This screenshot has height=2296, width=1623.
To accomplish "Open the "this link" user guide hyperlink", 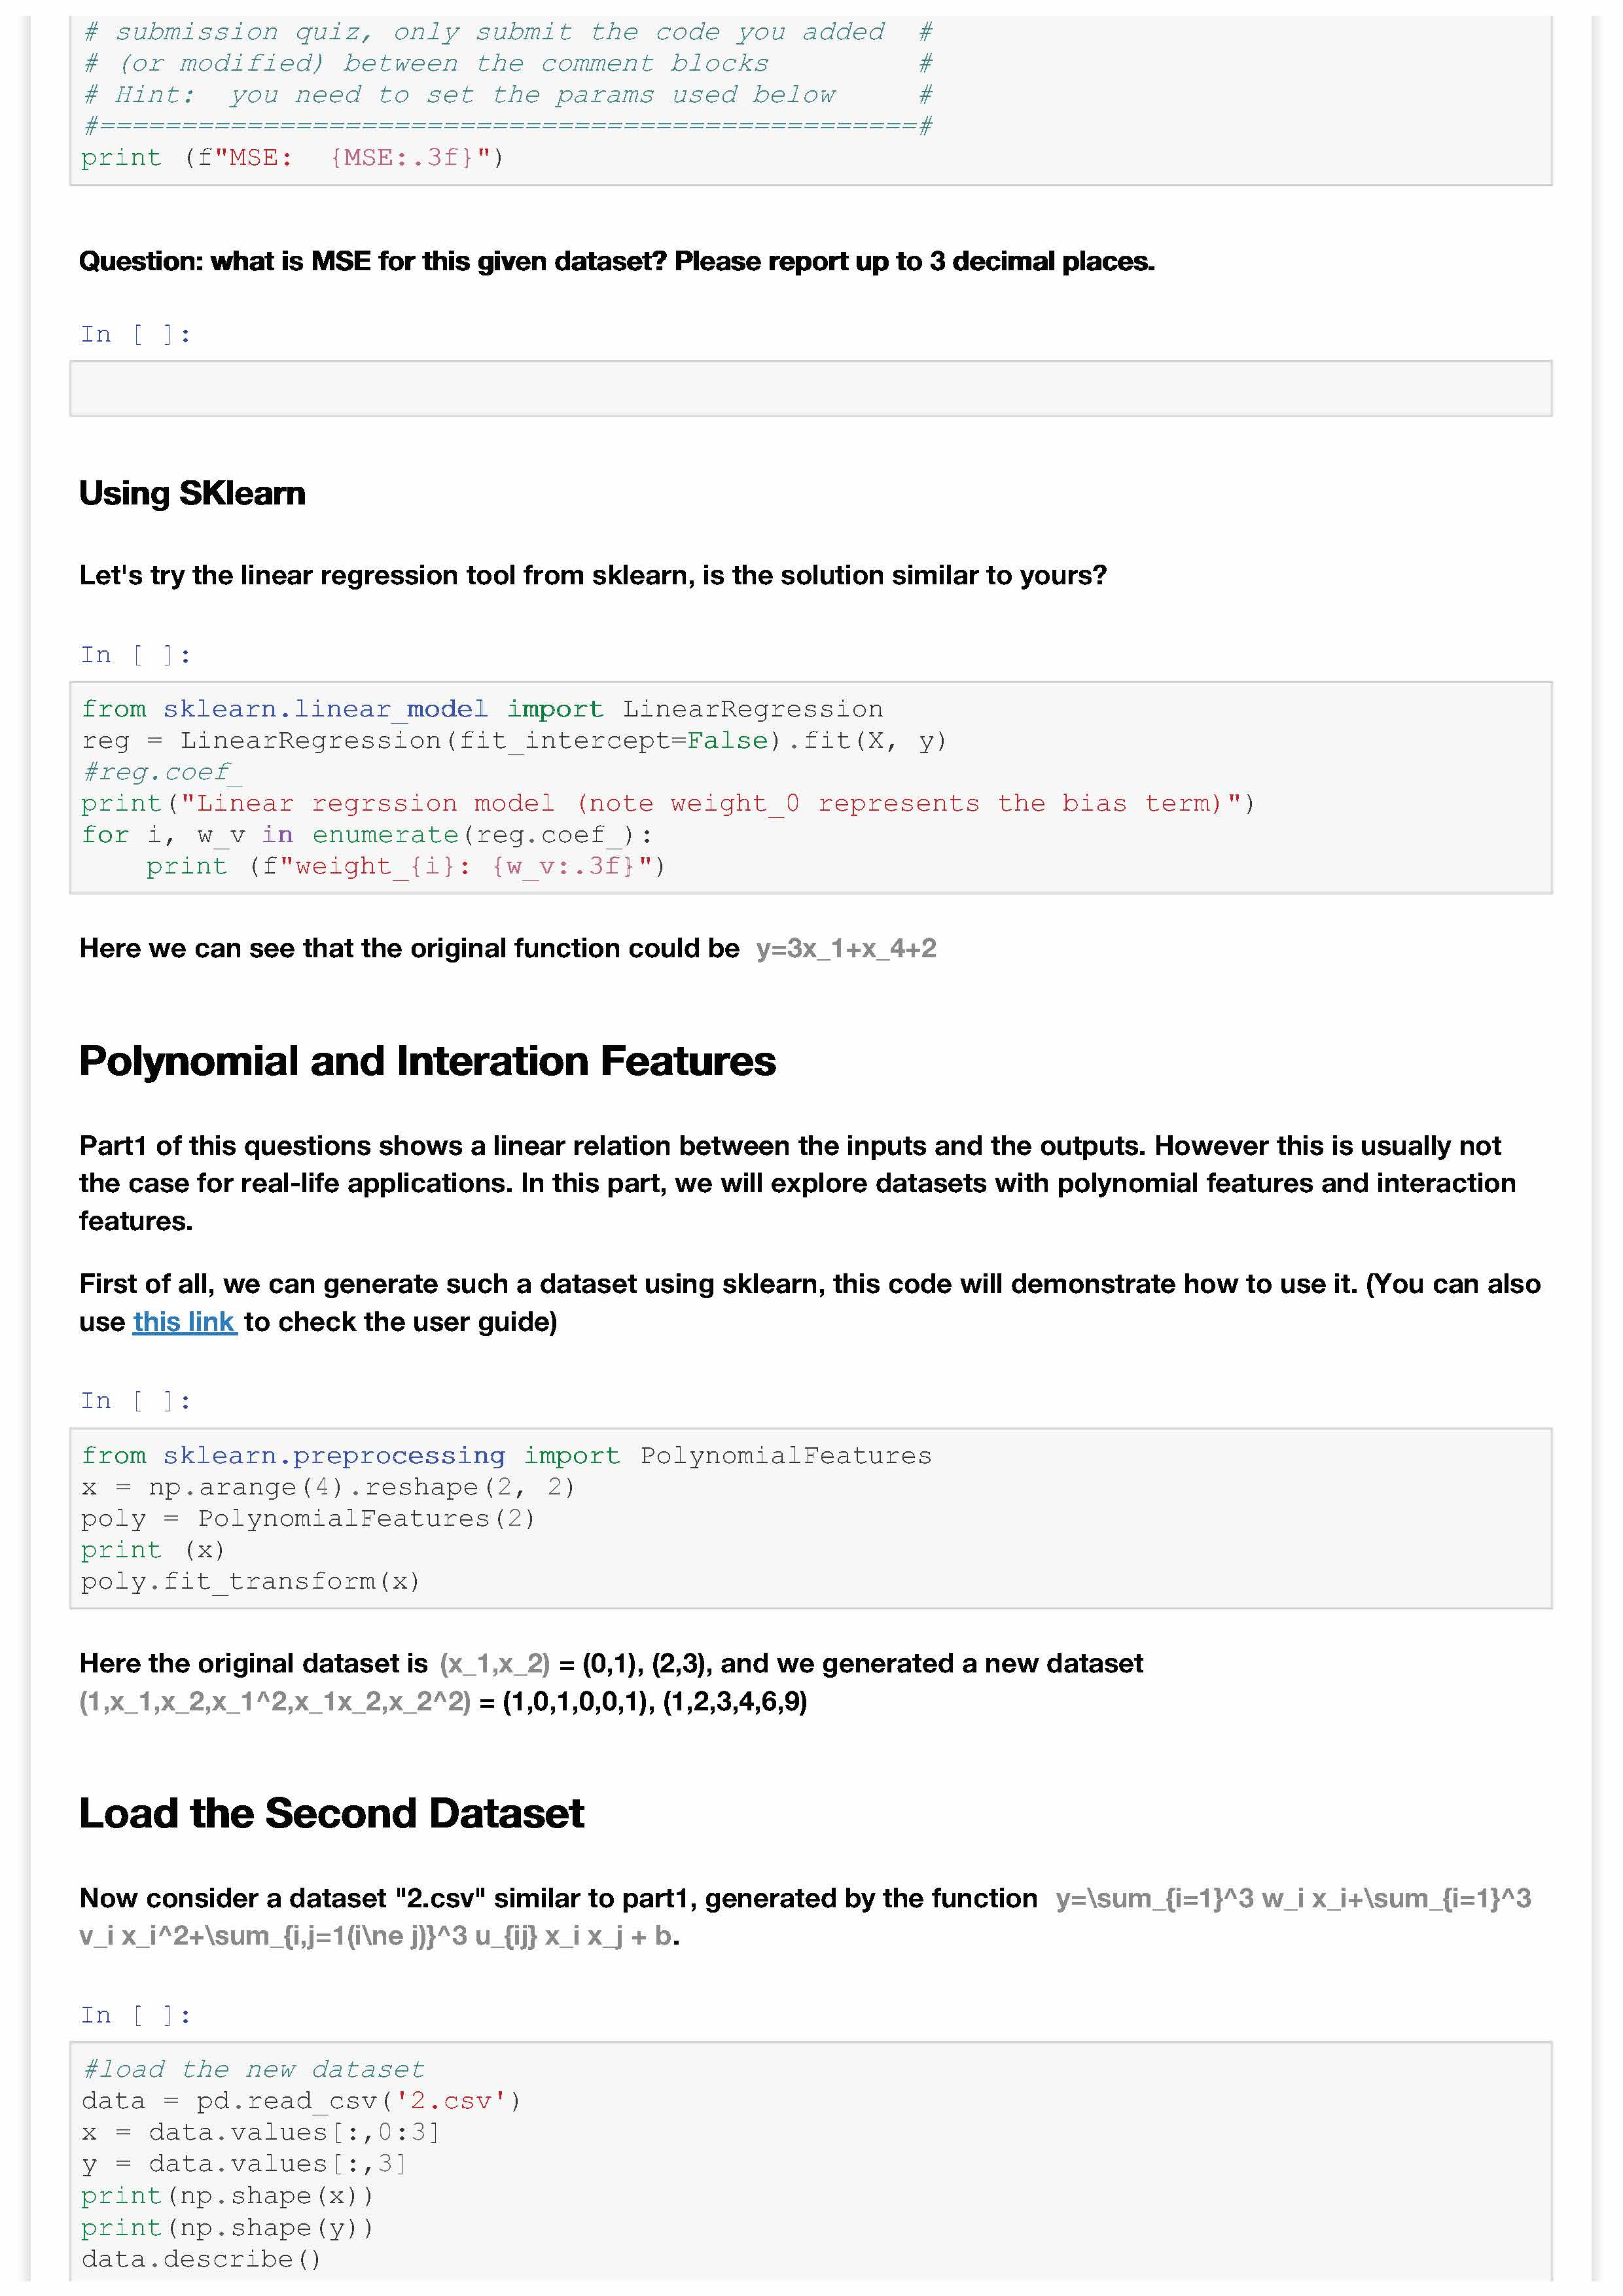I will pos(184,1322).
